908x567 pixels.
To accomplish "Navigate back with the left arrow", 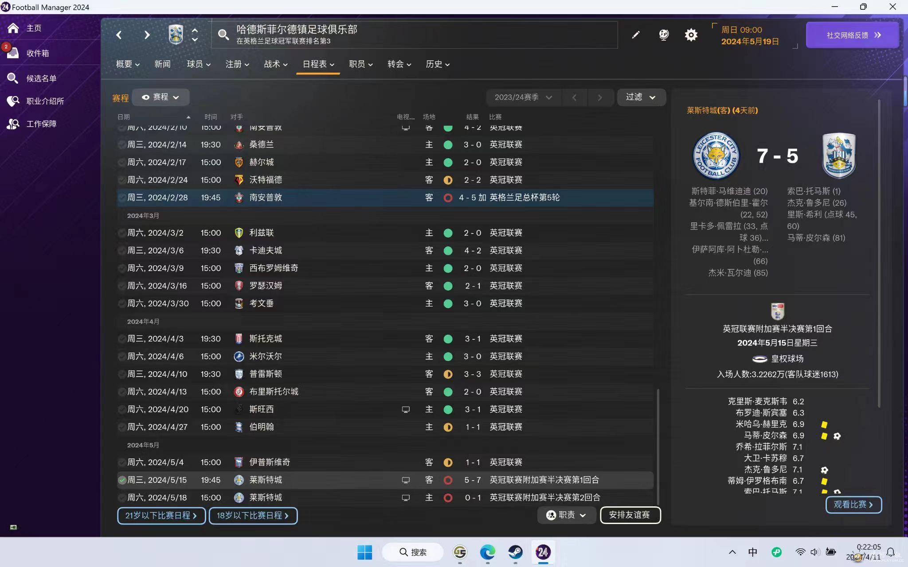I will point(119,35).
